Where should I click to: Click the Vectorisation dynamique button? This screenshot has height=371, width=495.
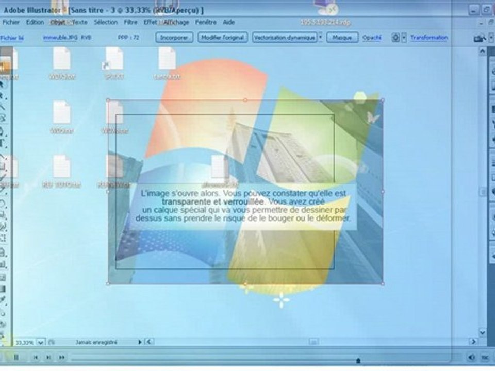[x=285, y=38]
